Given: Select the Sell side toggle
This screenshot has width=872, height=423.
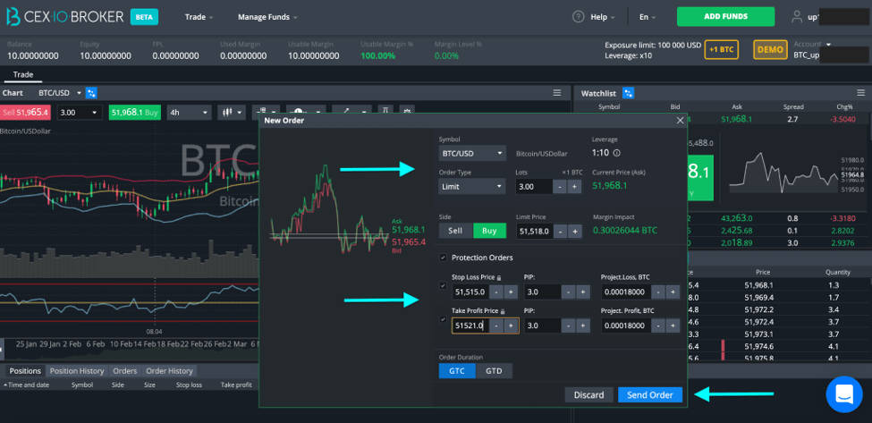Looking at the screenshot, I should point(455,231).
